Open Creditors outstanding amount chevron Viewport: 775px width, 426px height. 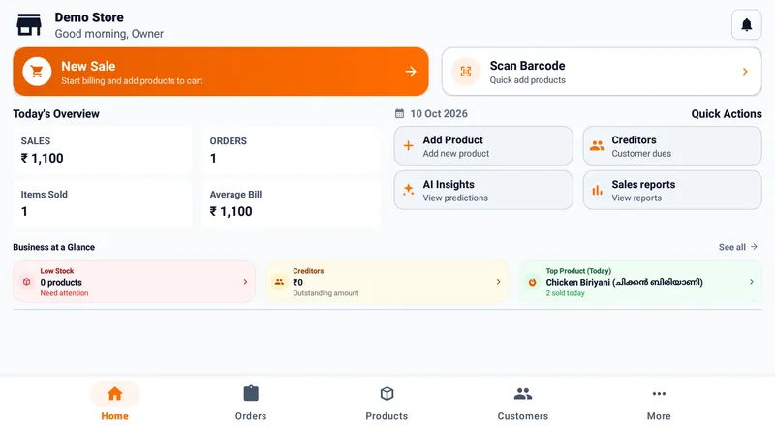coord(498,282)
